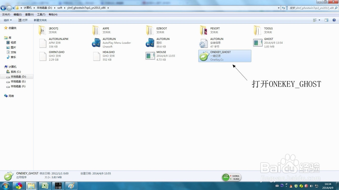Click the network speed floating widget
Viewport: 339px width, 190px height.
click(231, 177)
